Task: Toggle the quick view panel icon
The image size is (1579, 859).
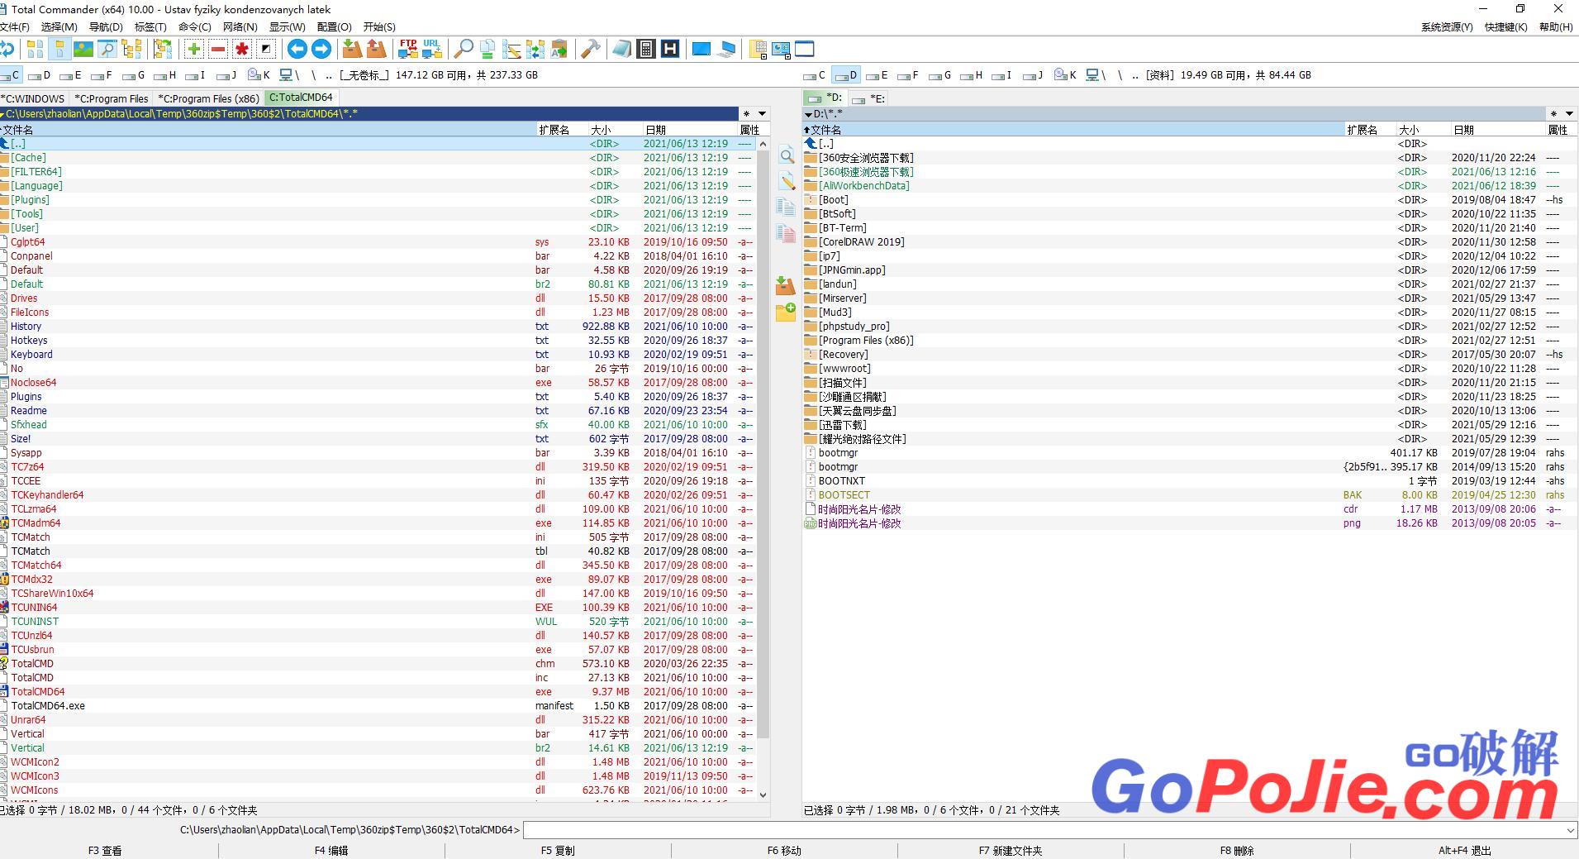Action: (x=107, y=50)
